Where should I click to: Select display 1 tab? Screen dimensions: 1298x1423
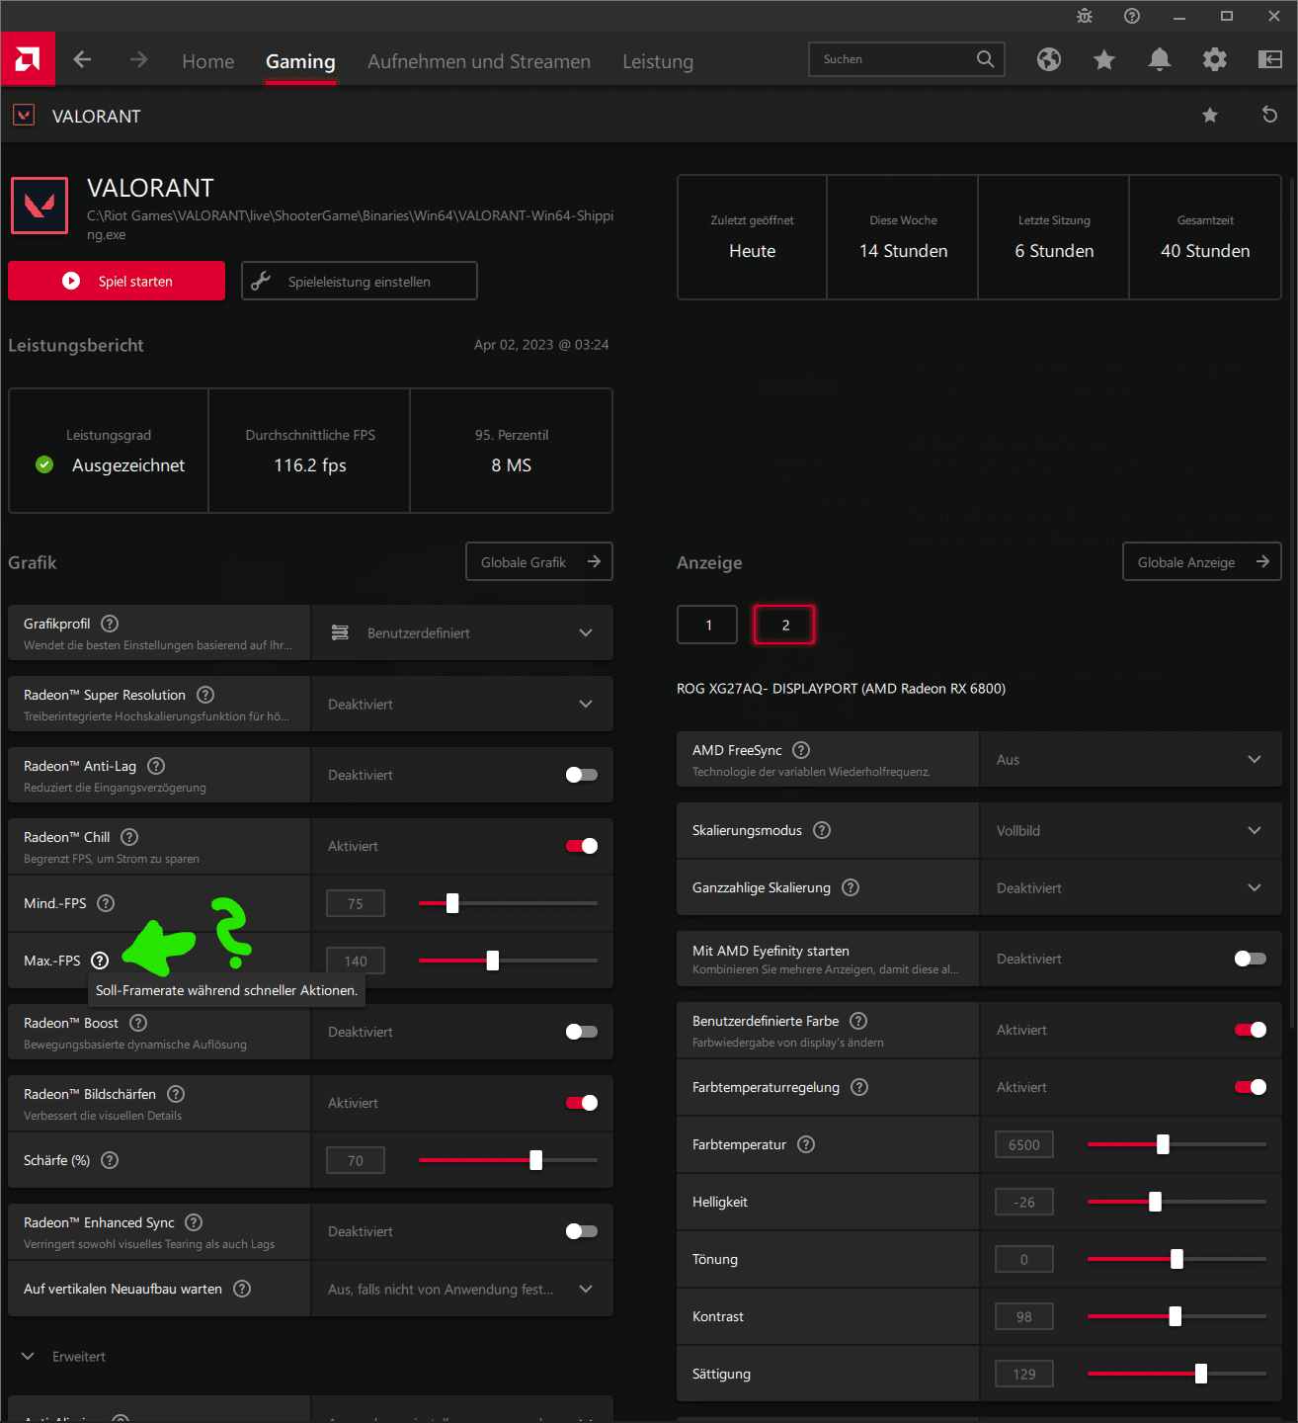pyautogui.click(x=707, y=625)
